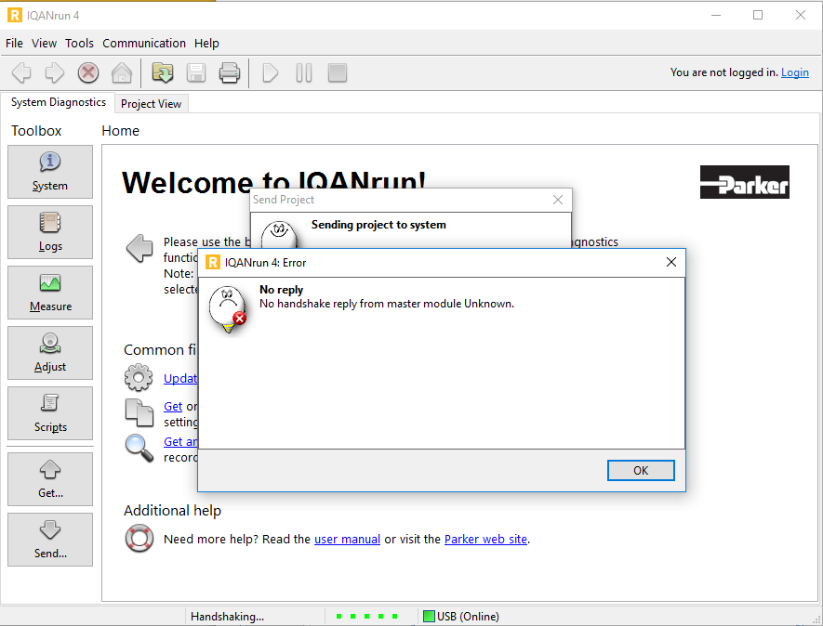Close the Send Project dialog
This screenshot has height=626, width=823.
[558, 200]
